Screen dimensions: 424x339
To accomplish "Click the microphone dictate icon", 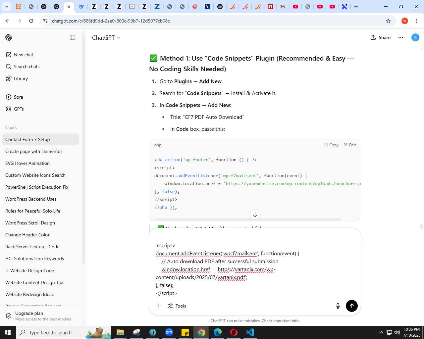I will click(338, 306).
